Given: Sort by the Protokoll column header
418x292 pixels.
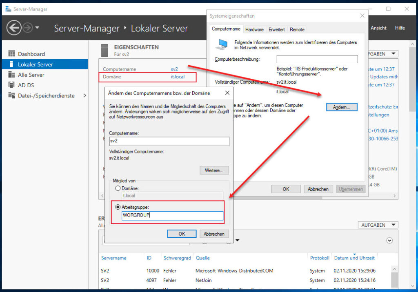Looking at the screenshot, I should click(319, 258).
